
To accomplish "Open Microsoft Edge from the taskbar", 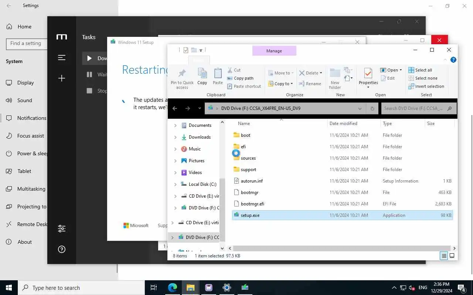I will click(173, 288).
